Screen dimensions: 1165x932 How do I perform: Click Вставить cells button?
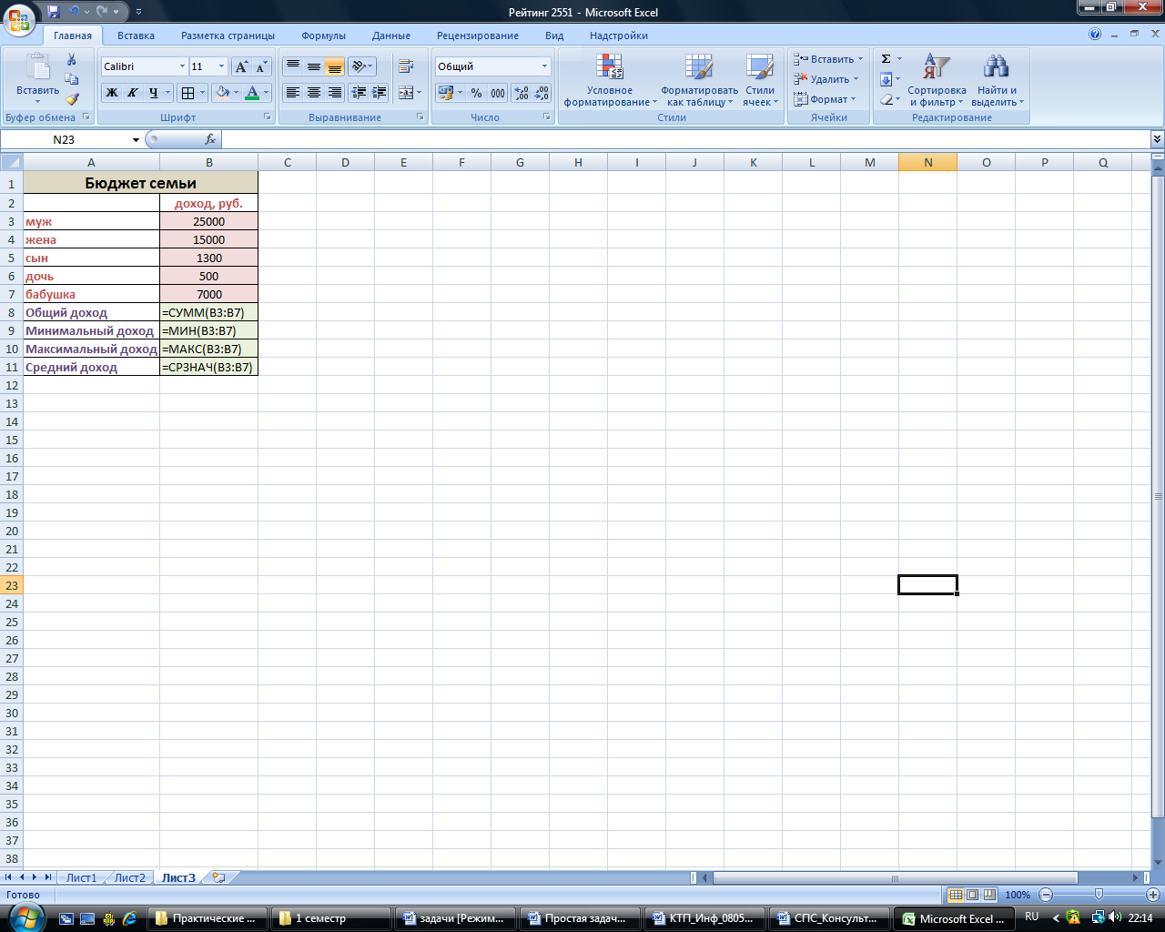827,59
